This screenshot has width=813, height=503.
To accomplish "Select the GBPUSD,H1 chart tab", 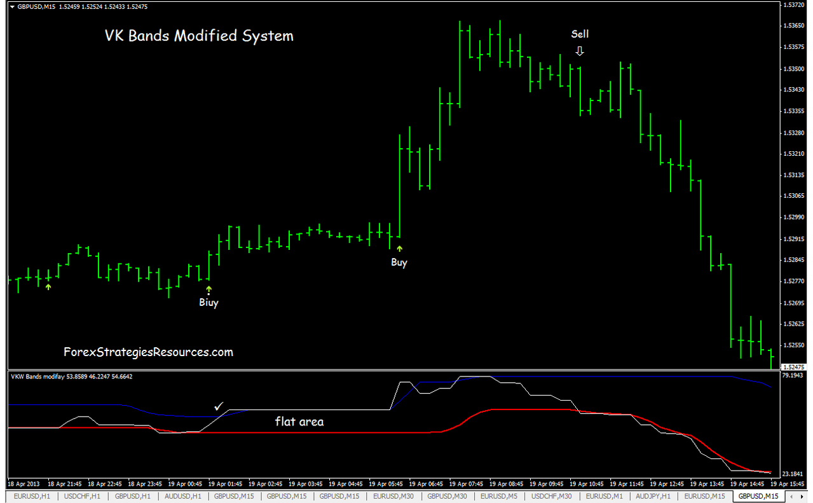I will pos(133,496).
